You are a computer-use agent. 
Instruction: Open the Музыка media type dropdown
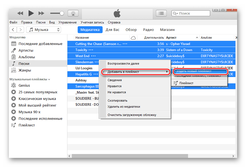tap(44, 30)
